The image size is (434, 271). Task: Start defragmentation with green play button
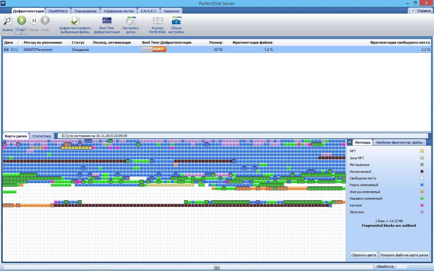point(21,20)
